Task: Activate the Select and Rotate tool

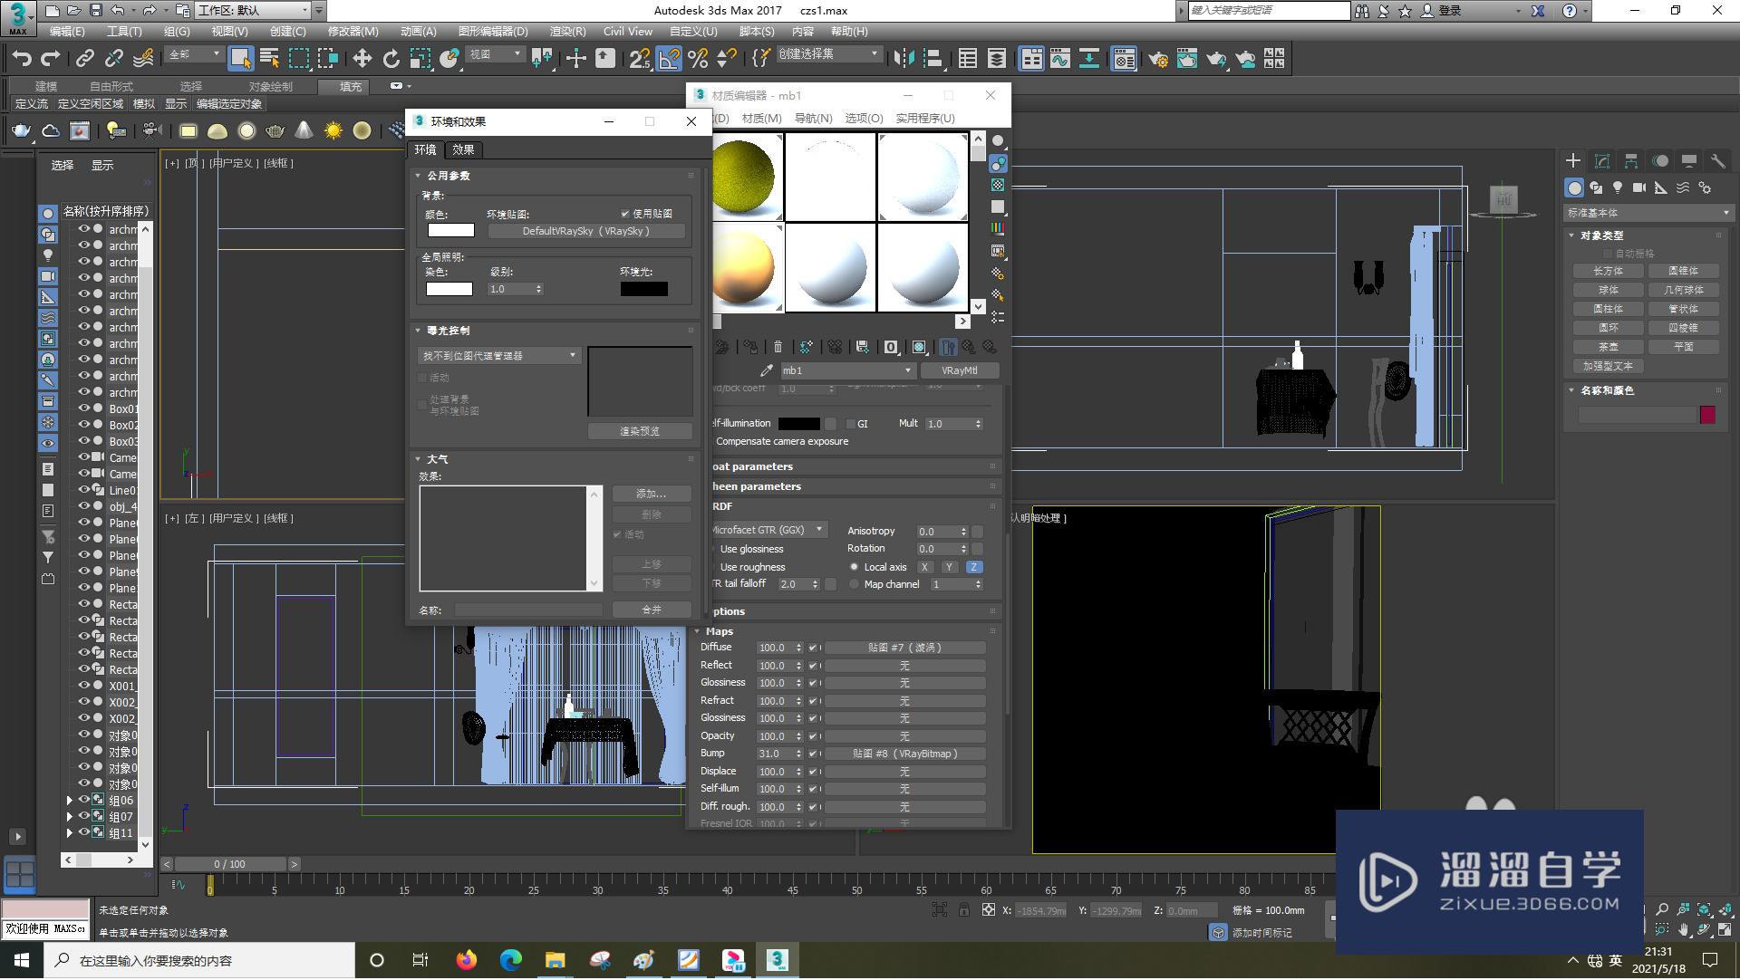Action: click(391, 59)
